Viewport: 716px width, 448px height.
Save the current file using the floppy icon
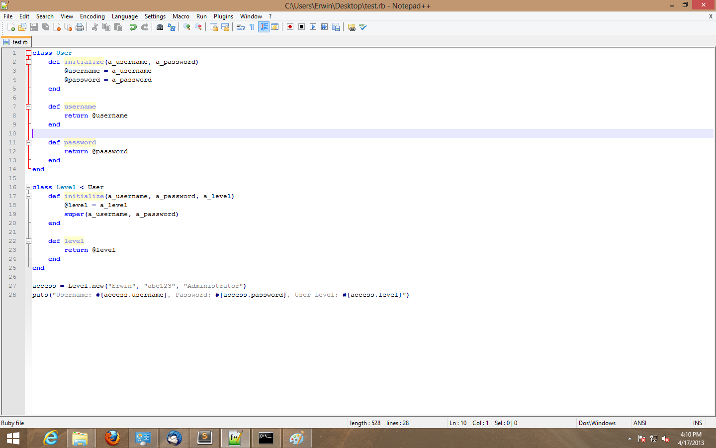pos(34,27)
